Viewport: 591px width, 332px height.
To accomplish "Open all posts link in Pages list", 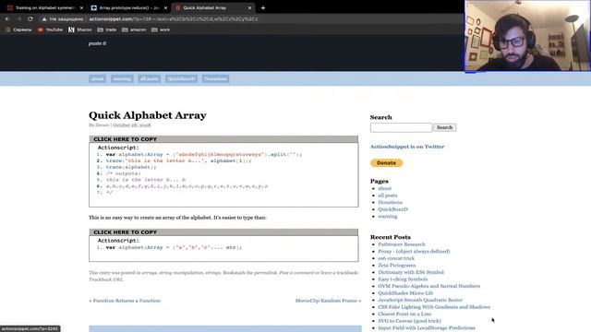I will point(388,196).
